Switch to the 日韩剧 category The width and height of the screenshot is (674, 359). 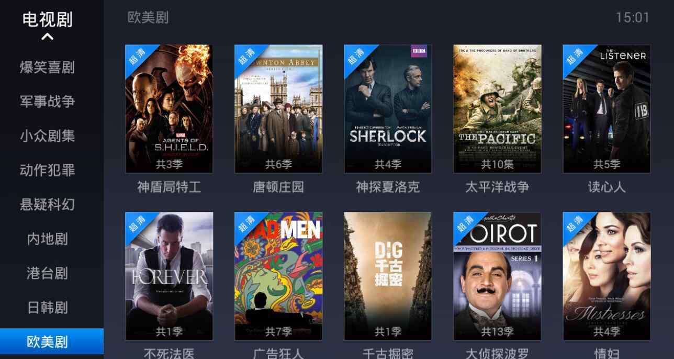[48, 308]
